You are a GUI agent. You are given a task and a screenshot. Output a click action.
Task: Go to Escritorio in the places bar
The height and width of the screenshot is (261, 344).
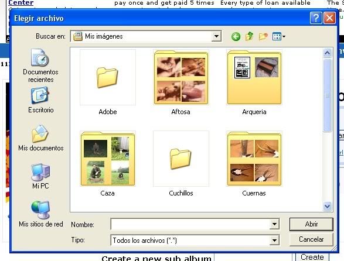coord(40,100)
